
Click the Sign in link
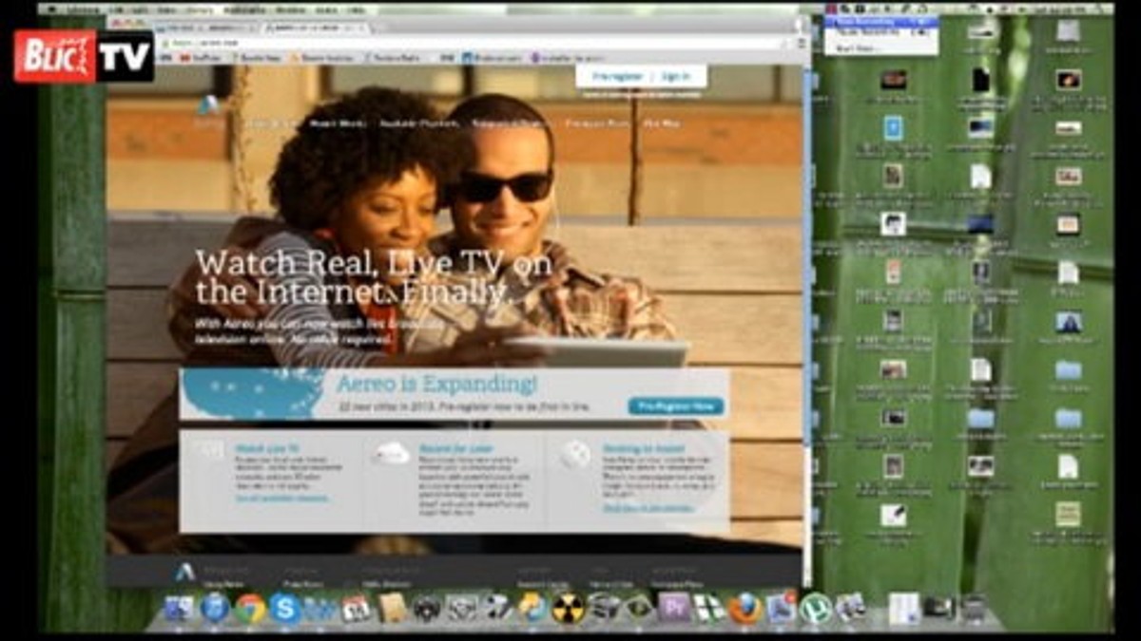(675, 76)
